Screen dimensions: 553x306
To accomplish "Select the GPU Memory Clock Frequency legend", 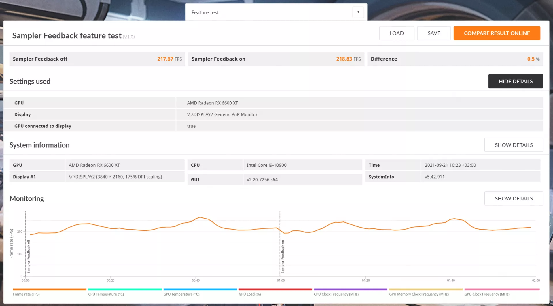I will (x=426, y=292).
